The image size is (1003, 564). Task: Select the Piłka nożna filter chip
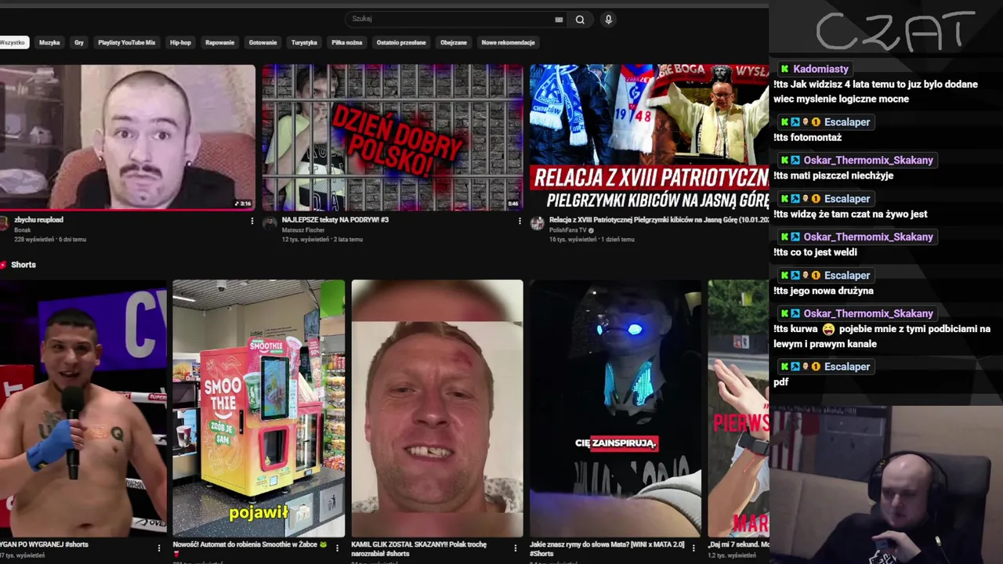(347, 42)
